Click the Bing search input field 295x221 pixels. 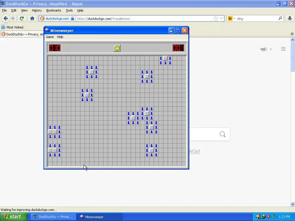click(x=257, y=19)
